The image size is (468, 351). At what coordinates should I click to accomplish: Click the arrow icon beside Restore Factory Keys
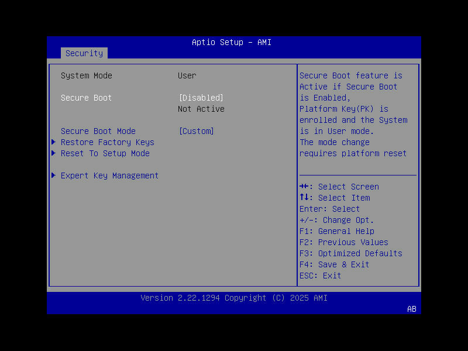(53, 142)
